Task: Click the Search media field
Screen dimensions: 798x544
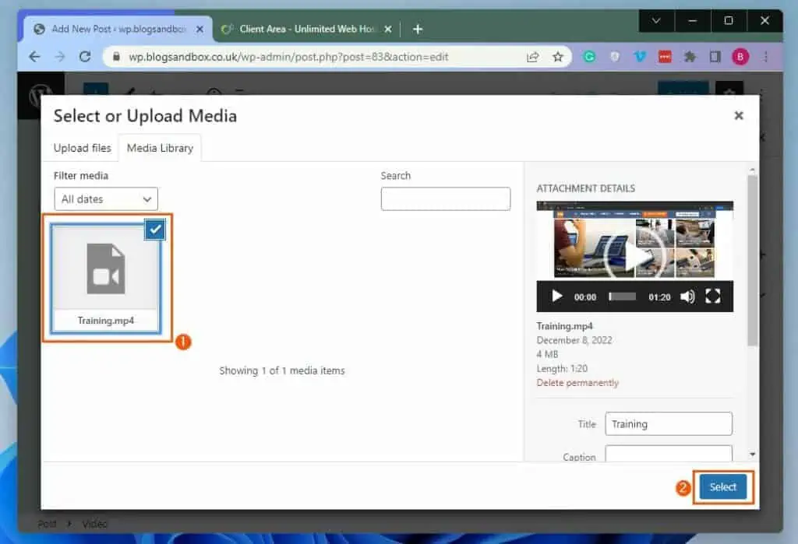Action: point(445,198)
